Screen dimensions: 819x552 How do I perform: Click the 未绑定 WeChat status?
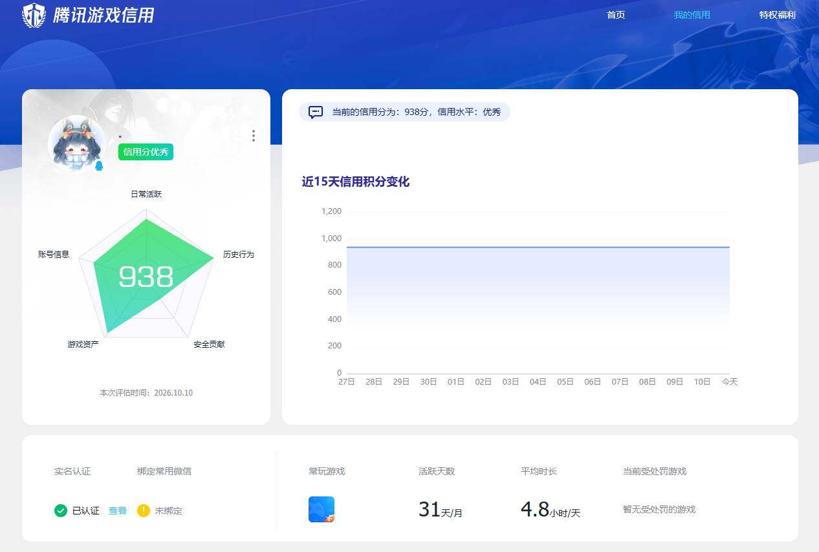pos(169,511)
